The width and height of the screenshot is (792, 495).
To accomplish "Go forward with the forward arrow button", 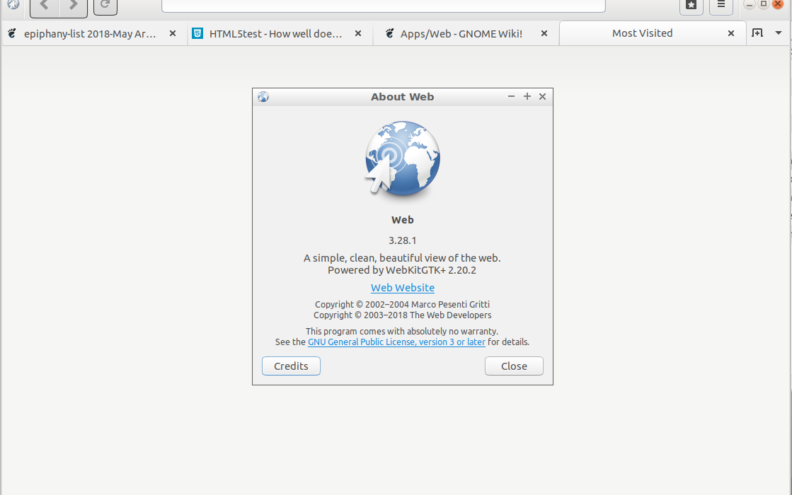I will click(73, 6).
